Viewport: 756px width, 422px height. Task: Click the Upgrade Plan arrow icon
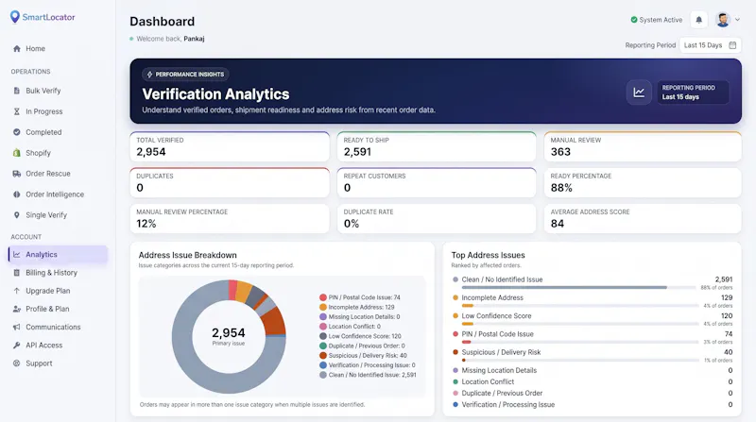(x=17, y=291)
